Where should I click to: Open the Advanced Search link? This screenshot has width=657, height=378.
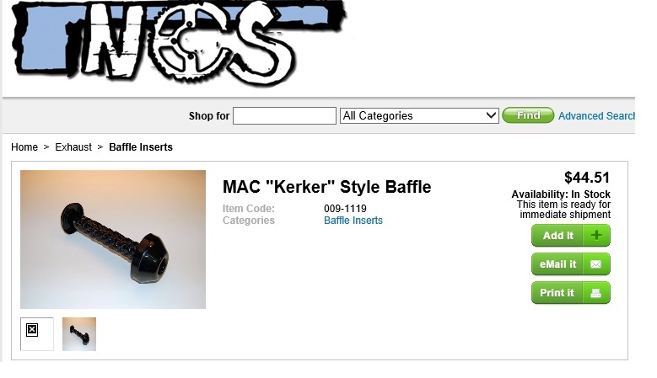pyautogui.click(x=596, y=116)
